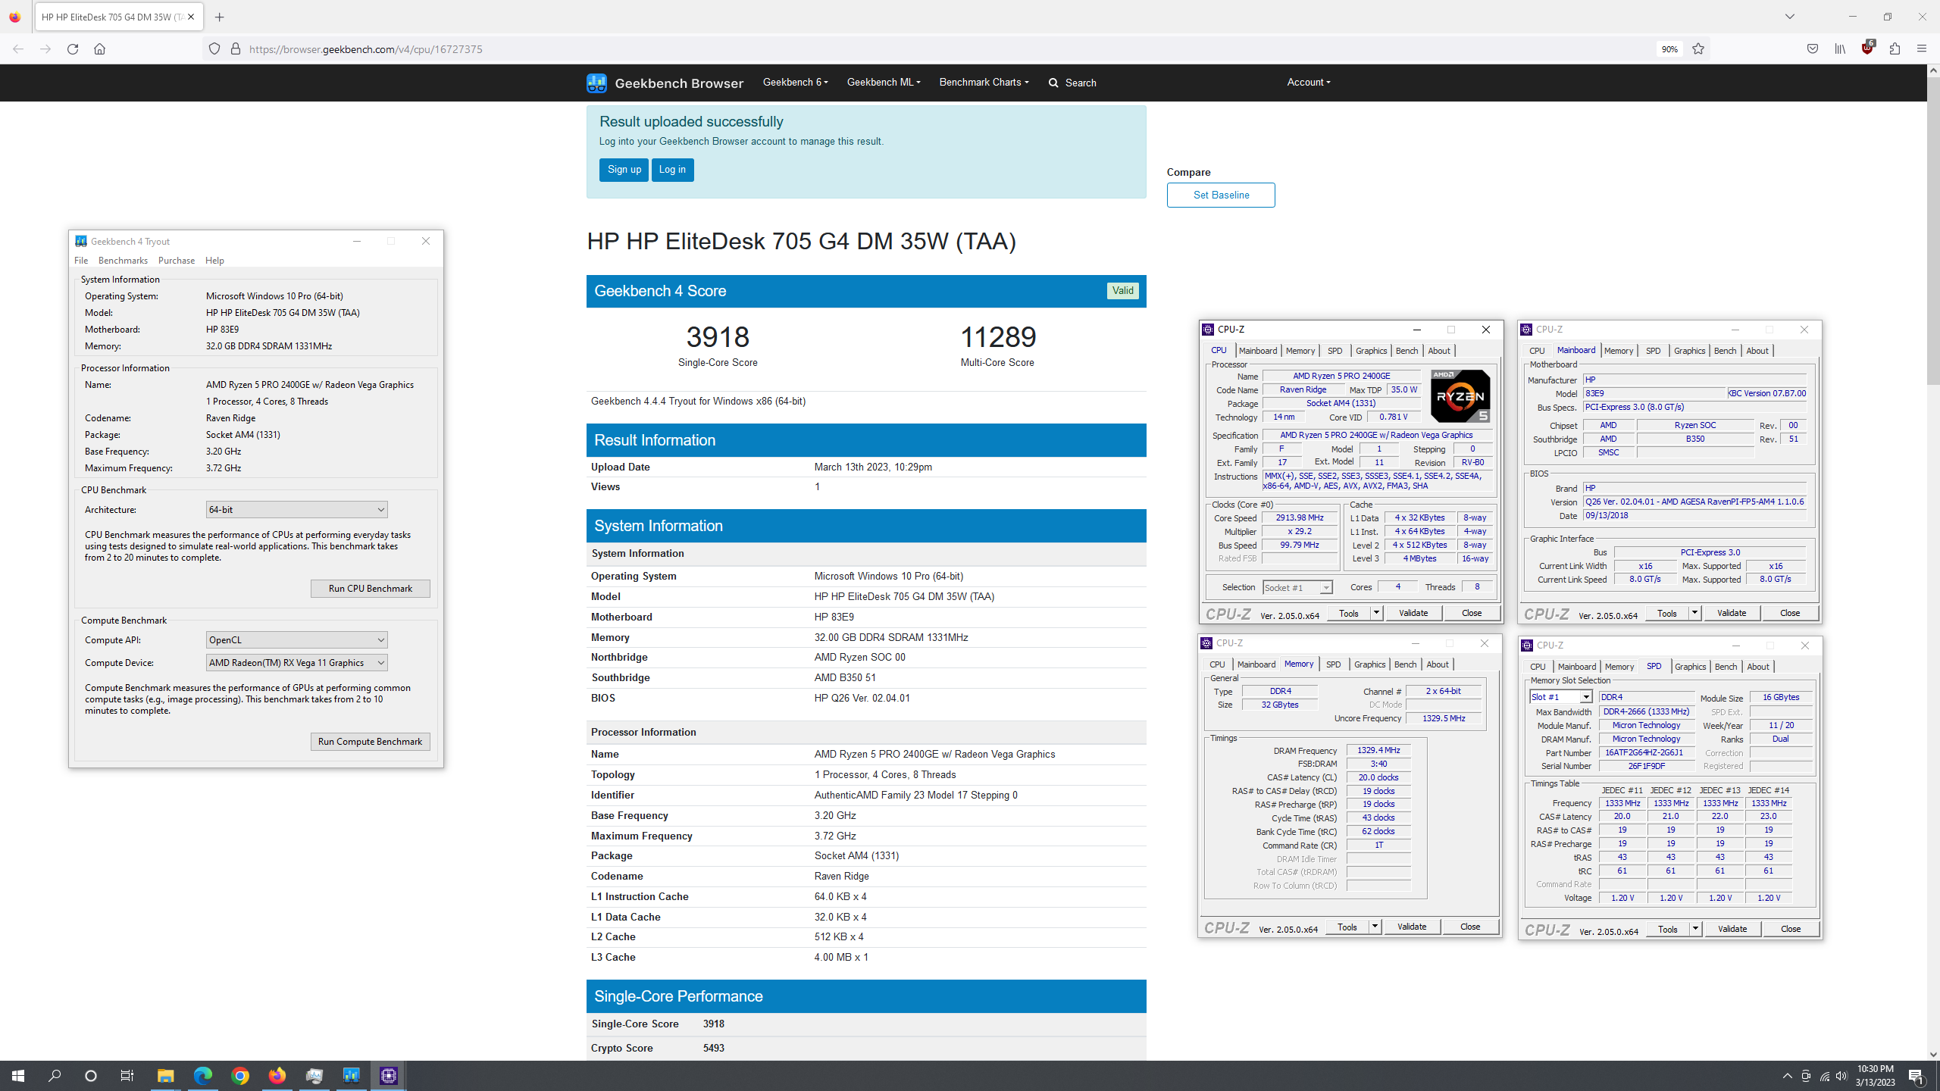Screen dimensions: 1940x1091
Task: Click the site security shield icon
Action: pos(214,49)
